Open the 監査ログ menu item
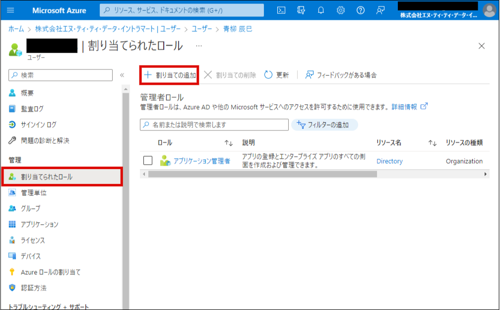Image resolution: width=500 pixels, height=310 pixels. (32, 109)
